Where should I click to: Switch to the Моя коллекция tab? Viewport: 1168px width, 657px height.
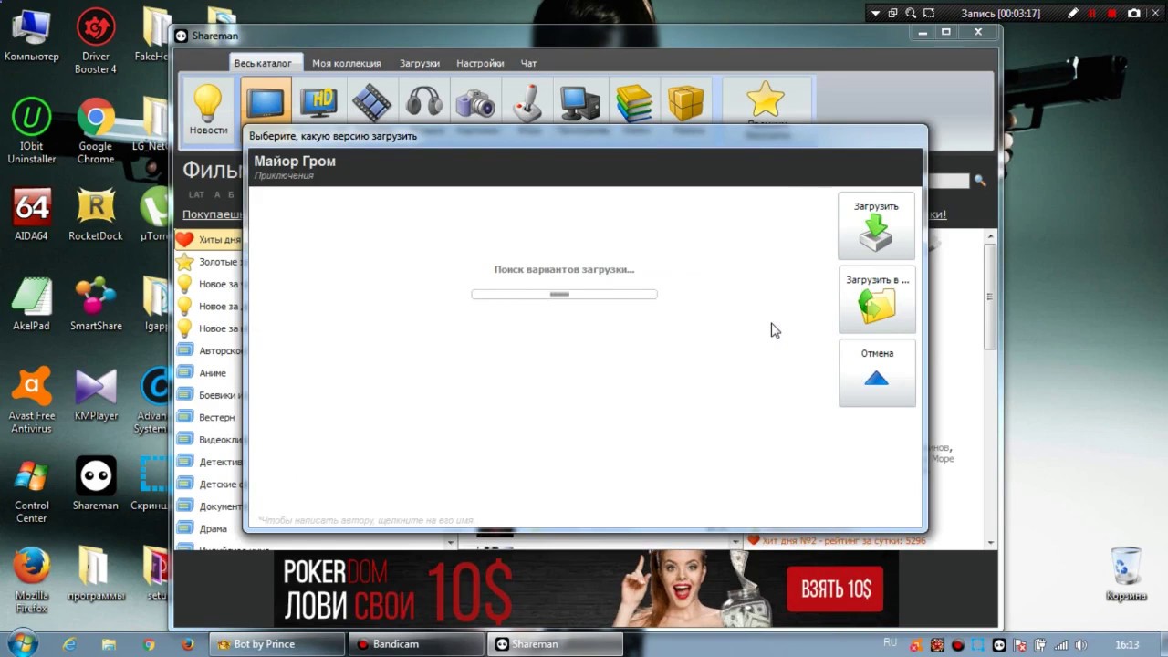tap(346, 63)
